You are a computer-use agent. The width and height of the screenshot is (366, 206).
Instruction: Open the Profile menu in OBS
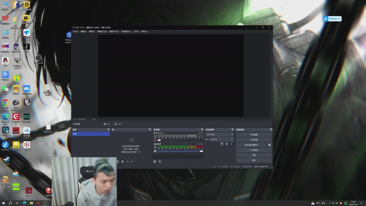point(114,32)
